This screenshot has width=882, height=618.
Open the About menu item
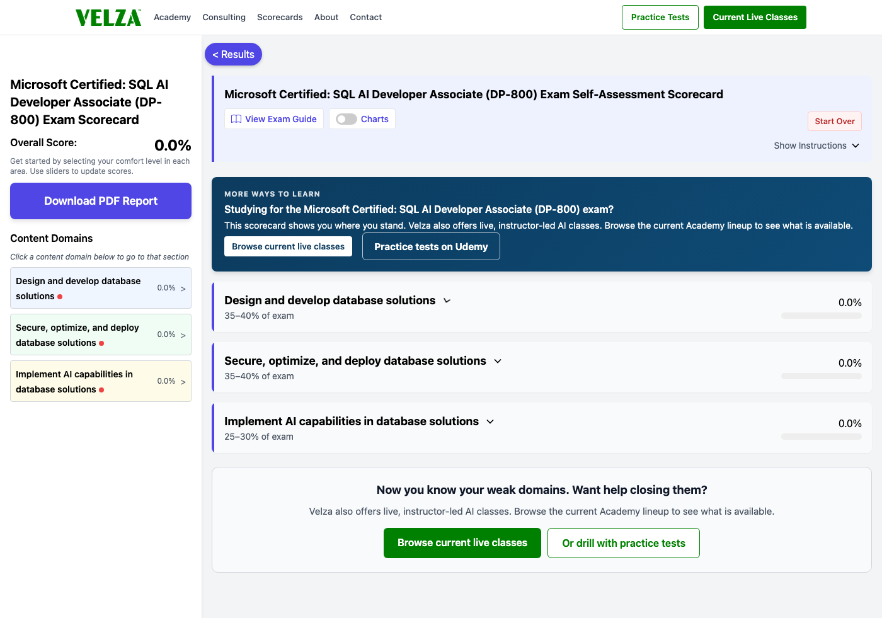coord(326,17)
